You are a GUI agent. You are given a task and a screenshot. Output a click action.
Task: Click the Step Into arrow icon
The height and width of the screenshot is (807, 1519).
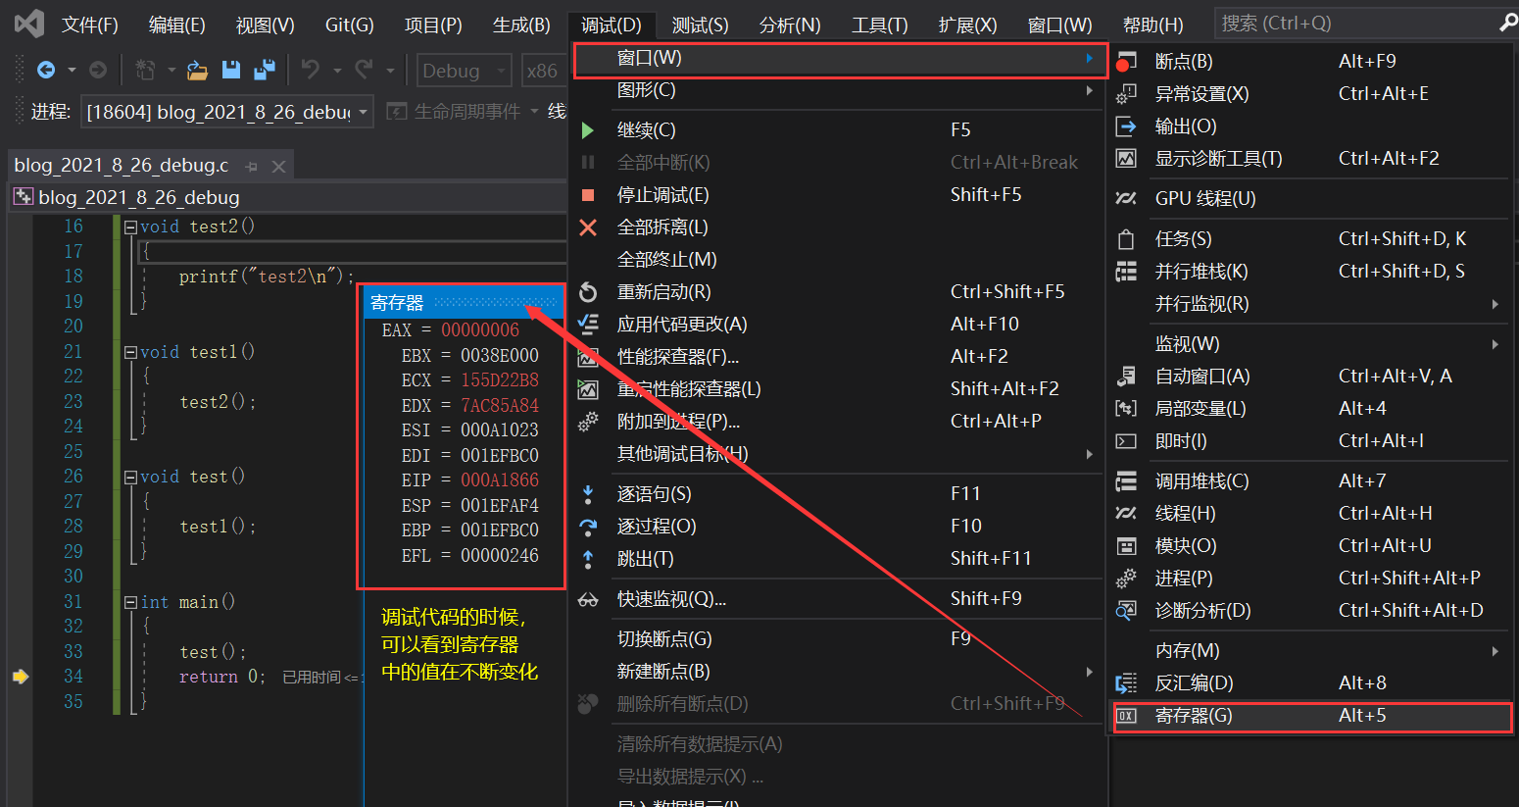point(588,494)
